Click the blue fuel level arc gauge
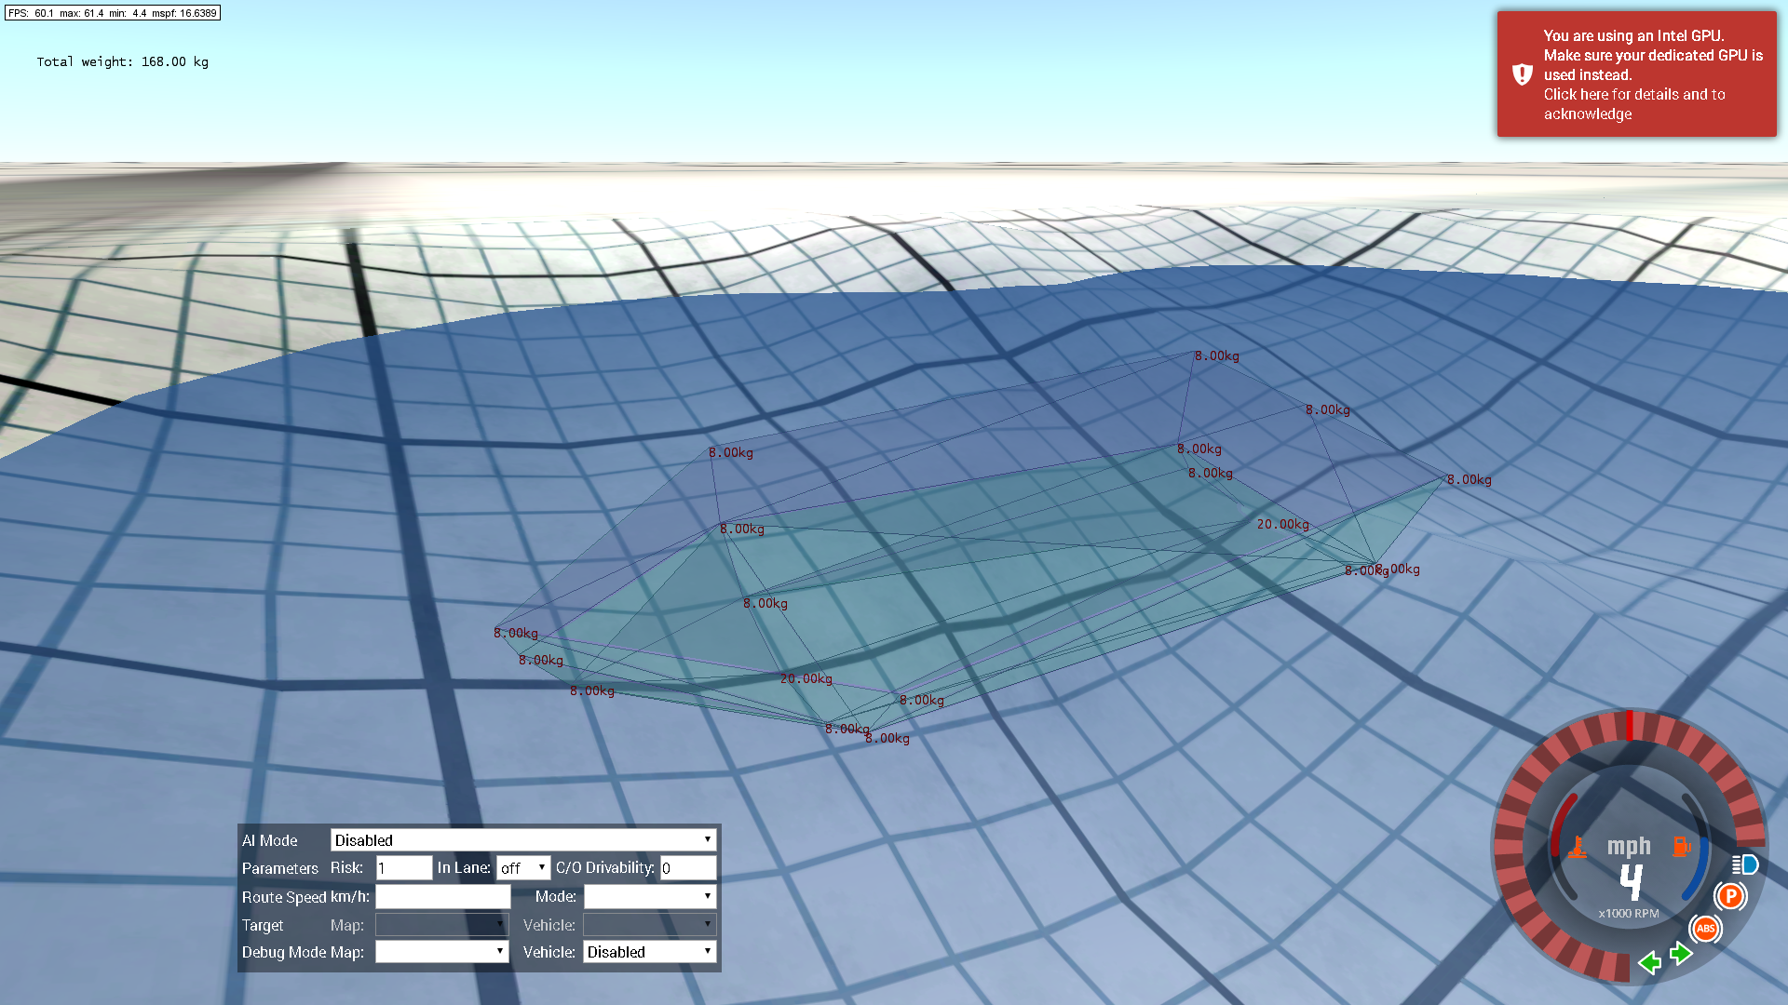The image size is (1788, 1005). pos(1697,868)
